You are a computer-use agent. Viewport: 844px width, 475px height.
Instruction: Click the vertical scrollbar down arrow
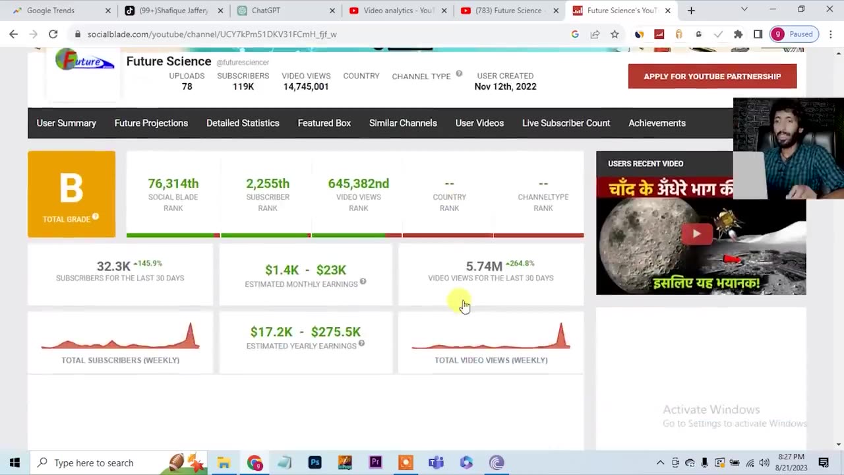pos(839,444)
